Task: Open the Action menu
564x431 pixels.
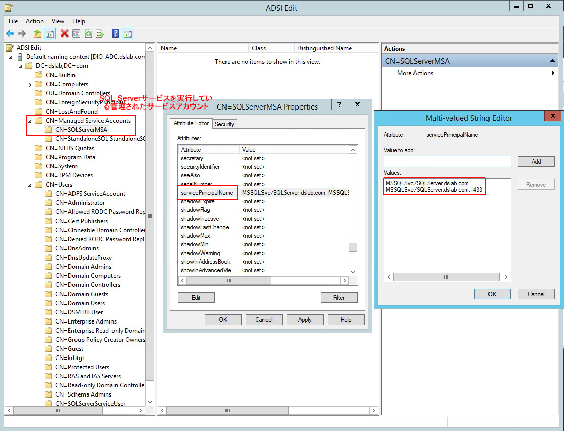Action: tap(34, 21)
